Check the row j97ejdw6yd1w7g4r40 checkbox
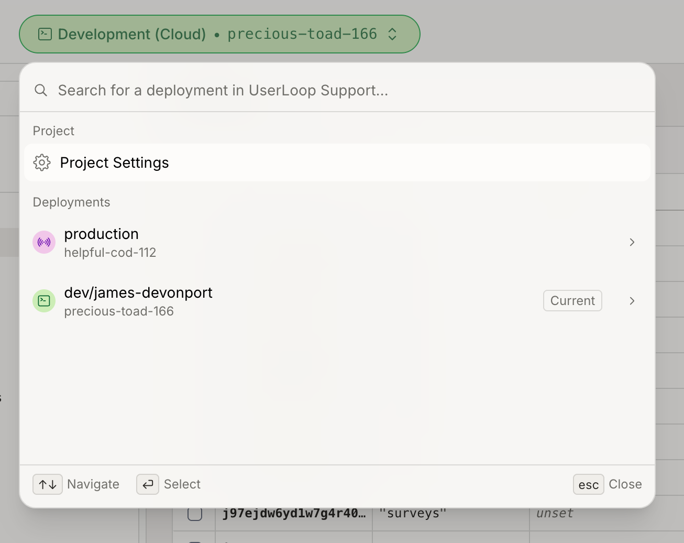This screenshot has width=684, height=543. click(x=195, y=514)
